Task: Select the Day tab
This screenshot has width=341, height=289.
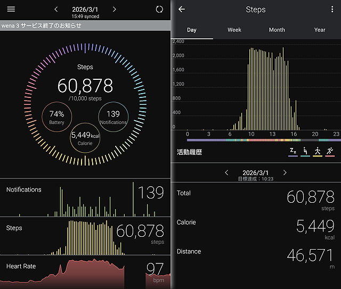Action: (x=192, y=30)
